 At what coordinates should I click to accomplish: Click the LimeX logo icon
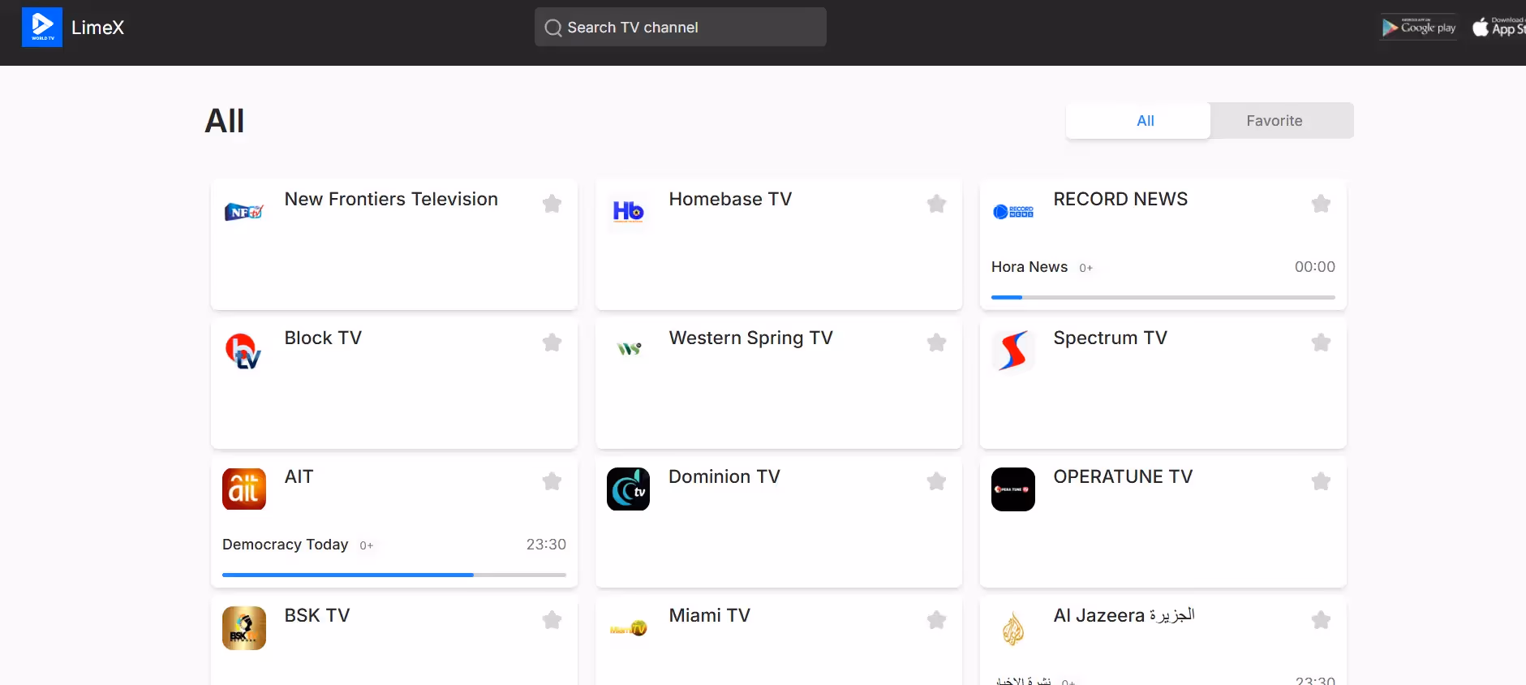42,28
